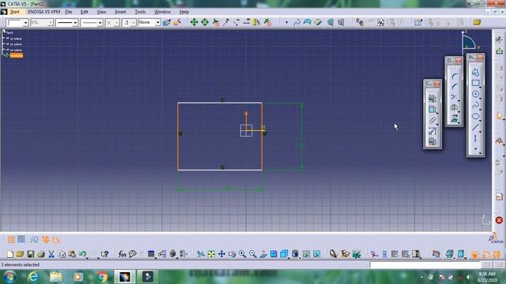Viewport: 506px width, 284px height.
Task: Open the Window menu
Action: coord(162,12)
